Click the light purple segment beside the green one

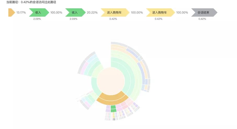(x=108, y=109)
